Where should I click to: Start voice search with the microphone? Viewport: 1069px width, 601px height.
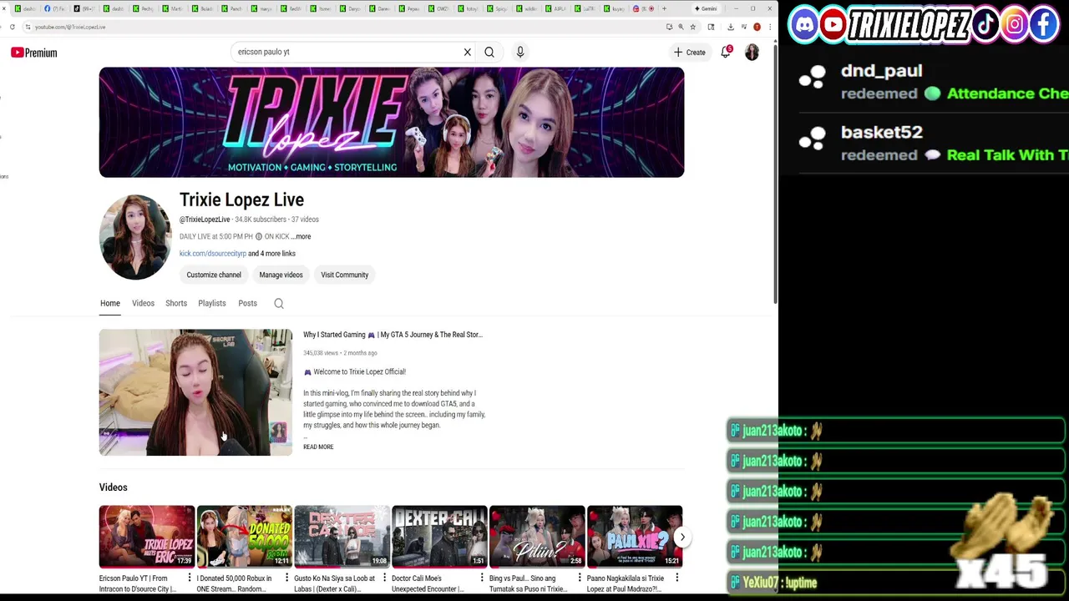pos(519,52)
